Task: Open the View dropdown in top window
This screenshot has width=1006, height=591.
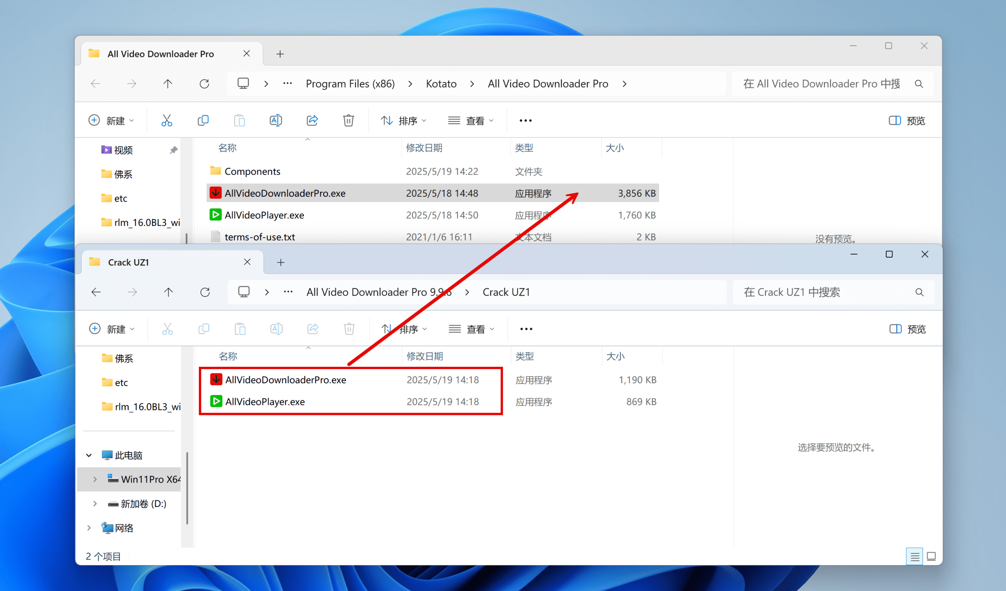Action: 471,121
